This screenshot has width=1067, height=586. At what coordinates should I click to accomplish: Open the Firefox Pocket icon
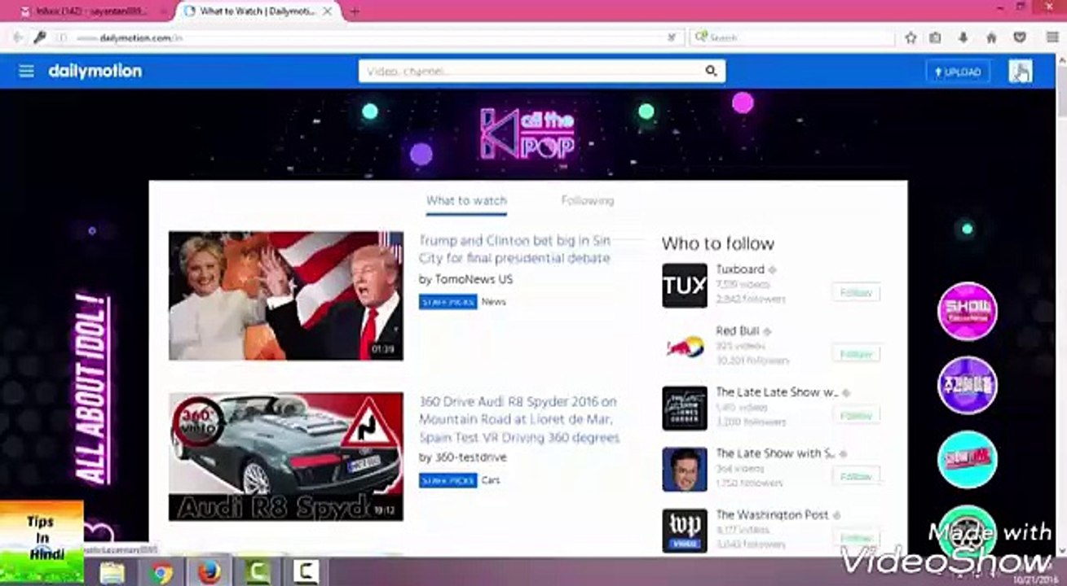(x=1019, y=37)
